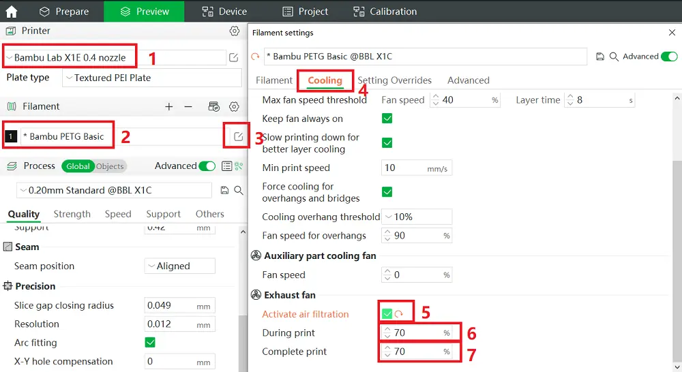
Task: Click filament 1 black color swatch
Action: [11, 136]
